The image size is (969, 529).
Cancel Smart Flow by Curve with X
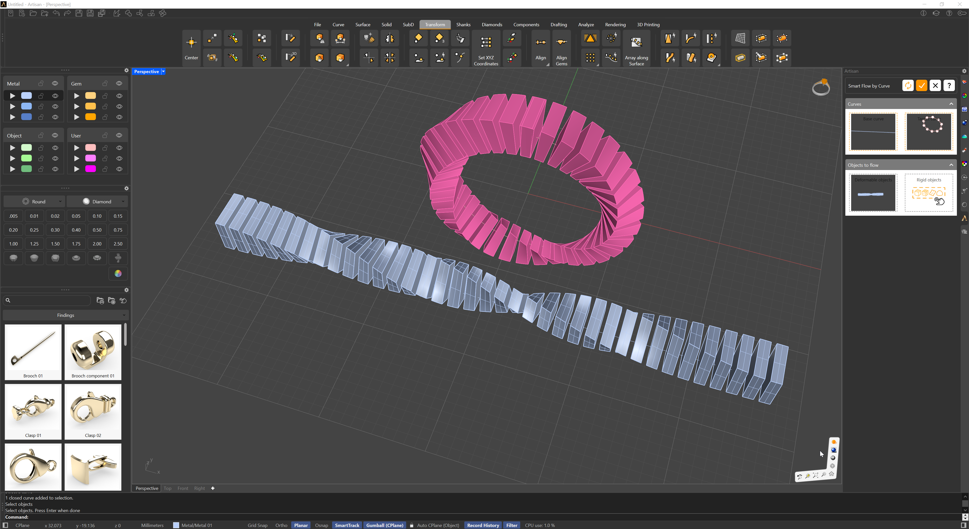[x=935, y=86]
